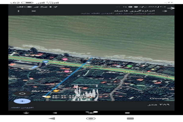
Task: Click the ۳۸۹ متر distance readout
Action: 159,105
